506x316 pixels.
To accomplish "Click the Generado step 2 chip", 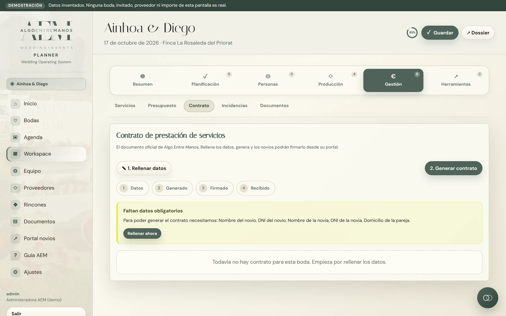I will point(172,188).
